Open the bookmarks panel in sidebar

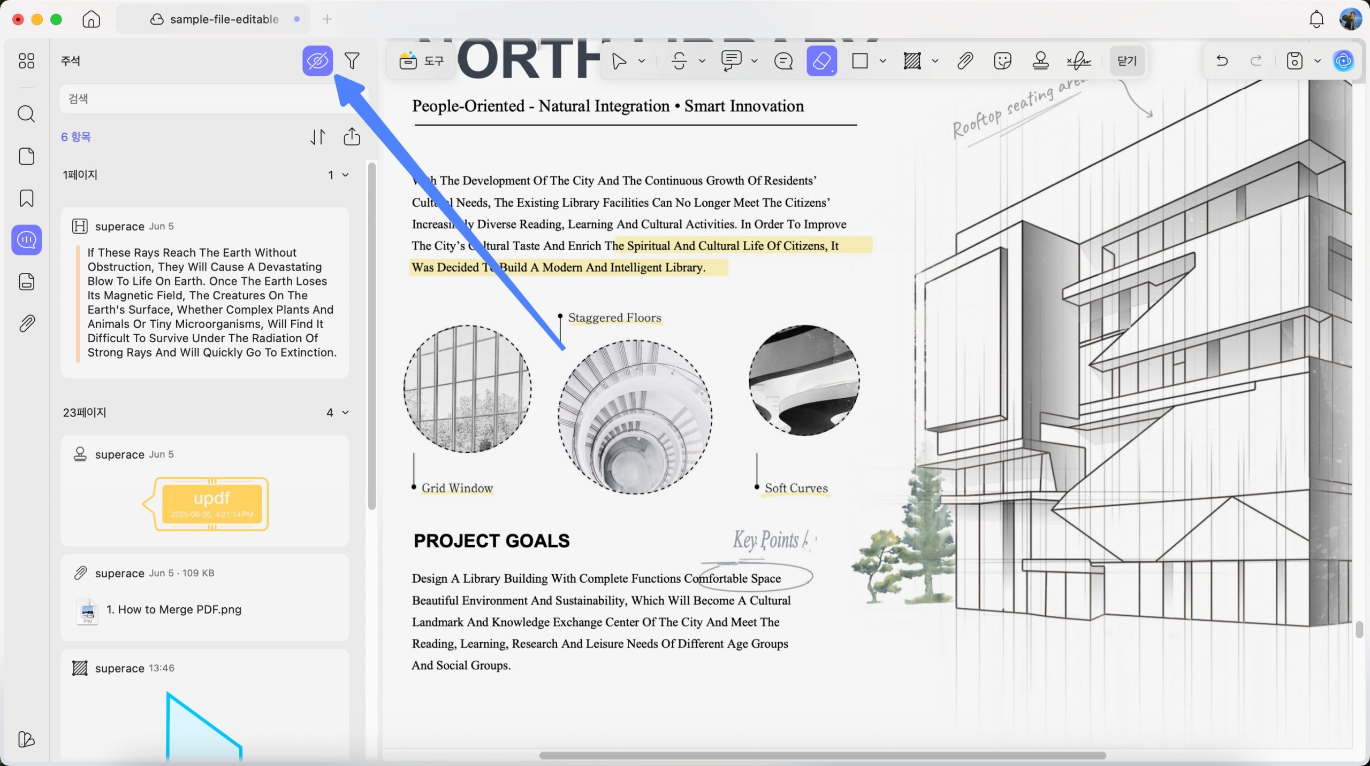pos(26,198)
